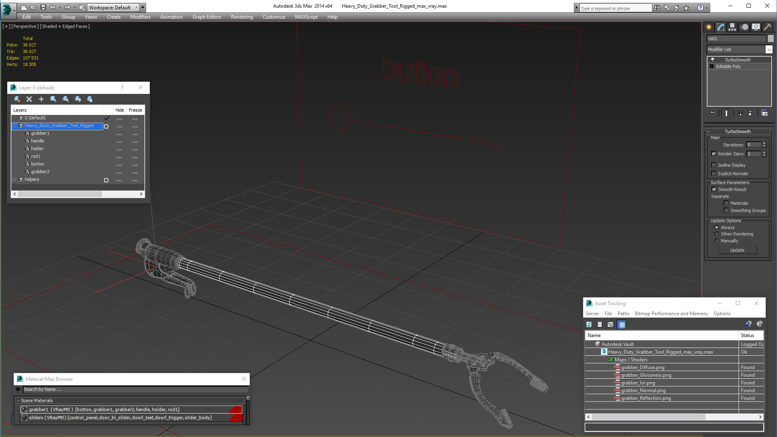Click Make Unique icon below modifier stack
The height and width of the screenshot is (437, 777).
[740, 113]
